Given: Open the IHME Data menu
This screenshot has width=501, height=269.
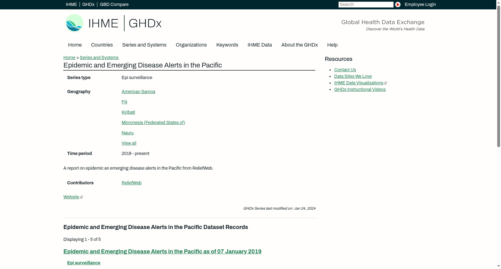Looking at the screenshot, I should tap(260, 45).
